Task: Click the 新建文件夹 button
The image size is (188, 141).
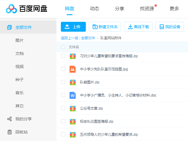Action: point(105,27)
